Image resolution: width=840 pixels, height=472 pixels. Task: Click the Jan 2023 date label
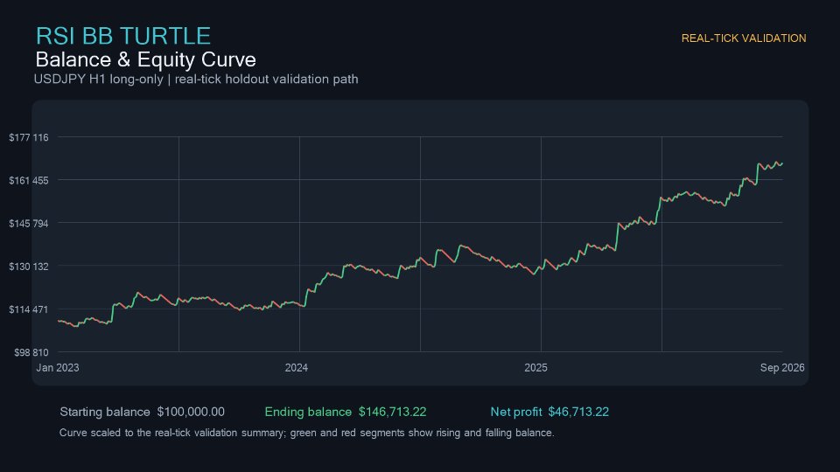[x=58, y=368]
